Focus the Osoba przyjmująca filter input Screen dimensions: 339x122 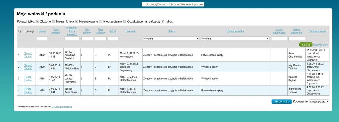[x=279, y=39]
